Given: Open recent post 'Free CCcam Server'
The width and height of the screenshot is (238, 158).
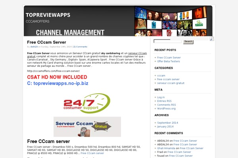Looking at the screenshot, I should pos(169,58).
